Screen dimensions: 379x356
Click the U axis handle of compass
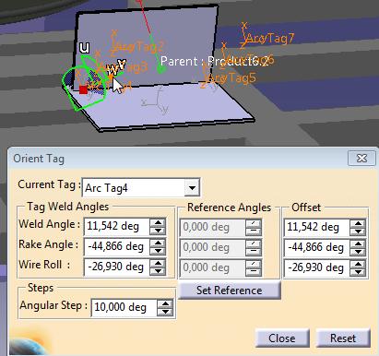[85, 48]
